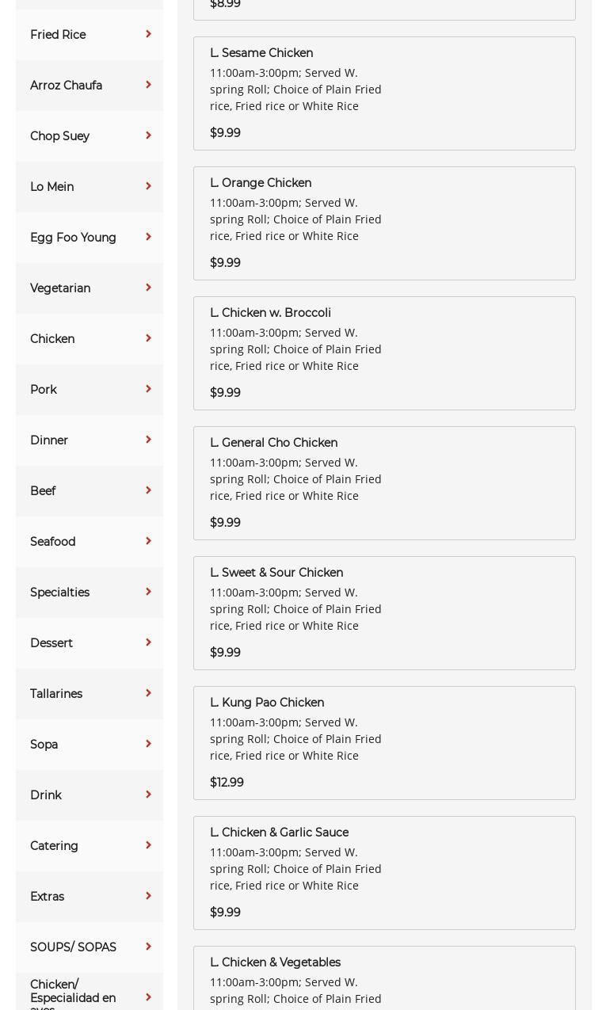
Task: Click the arrow icon beside Egg Foo Young
Action: (148, 237)
